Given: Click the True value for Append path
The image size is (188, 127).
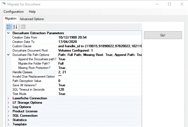Looking at the screenshot, I should pos(100,59).
